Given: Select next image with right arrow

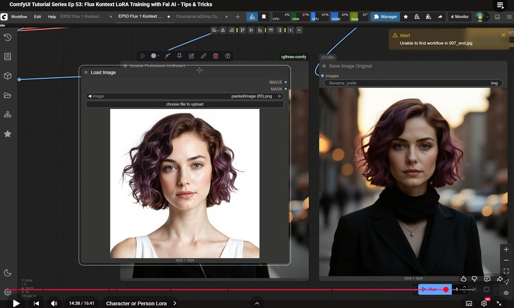Looking at the screenshot, I should coord(280,96).
